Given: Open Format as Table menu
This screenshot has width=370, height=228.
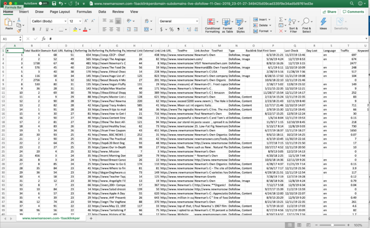Looking at the screenshot, I should click(x=227, y=25).
